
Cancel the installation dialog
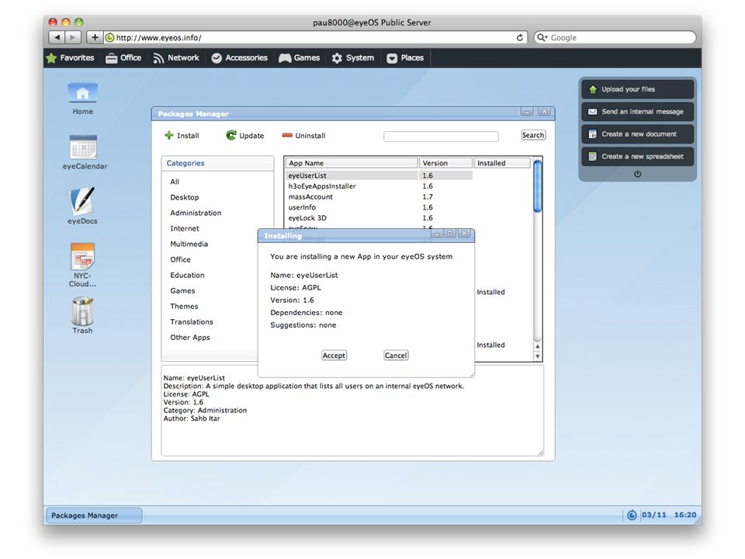tap(396, 355)
